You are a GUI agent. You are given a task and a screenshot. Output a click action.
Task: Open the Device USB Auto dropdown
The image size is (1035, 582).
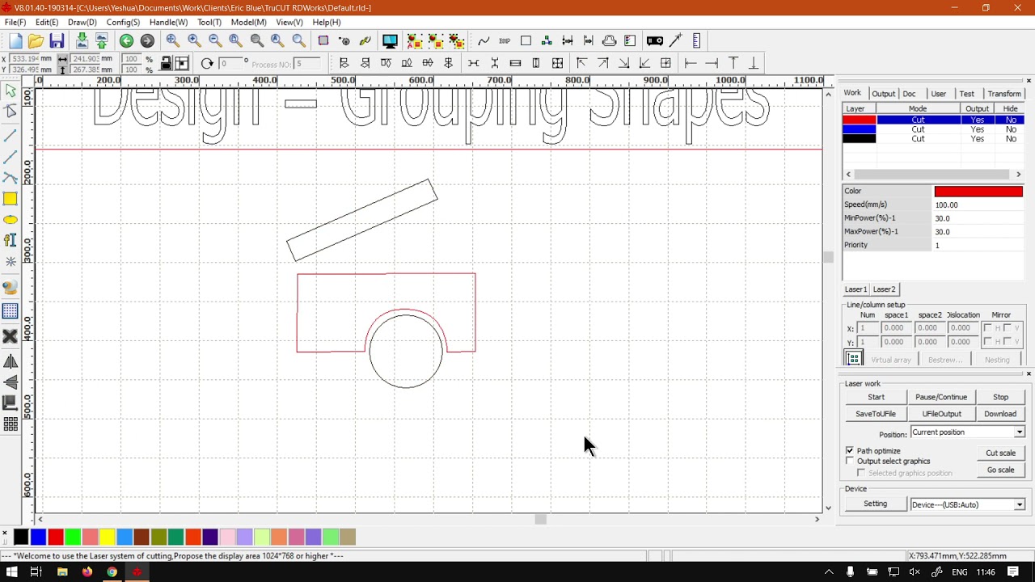click(x=968, y=504)
